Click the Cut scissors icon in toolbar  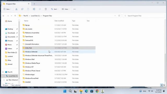point(16,9)
